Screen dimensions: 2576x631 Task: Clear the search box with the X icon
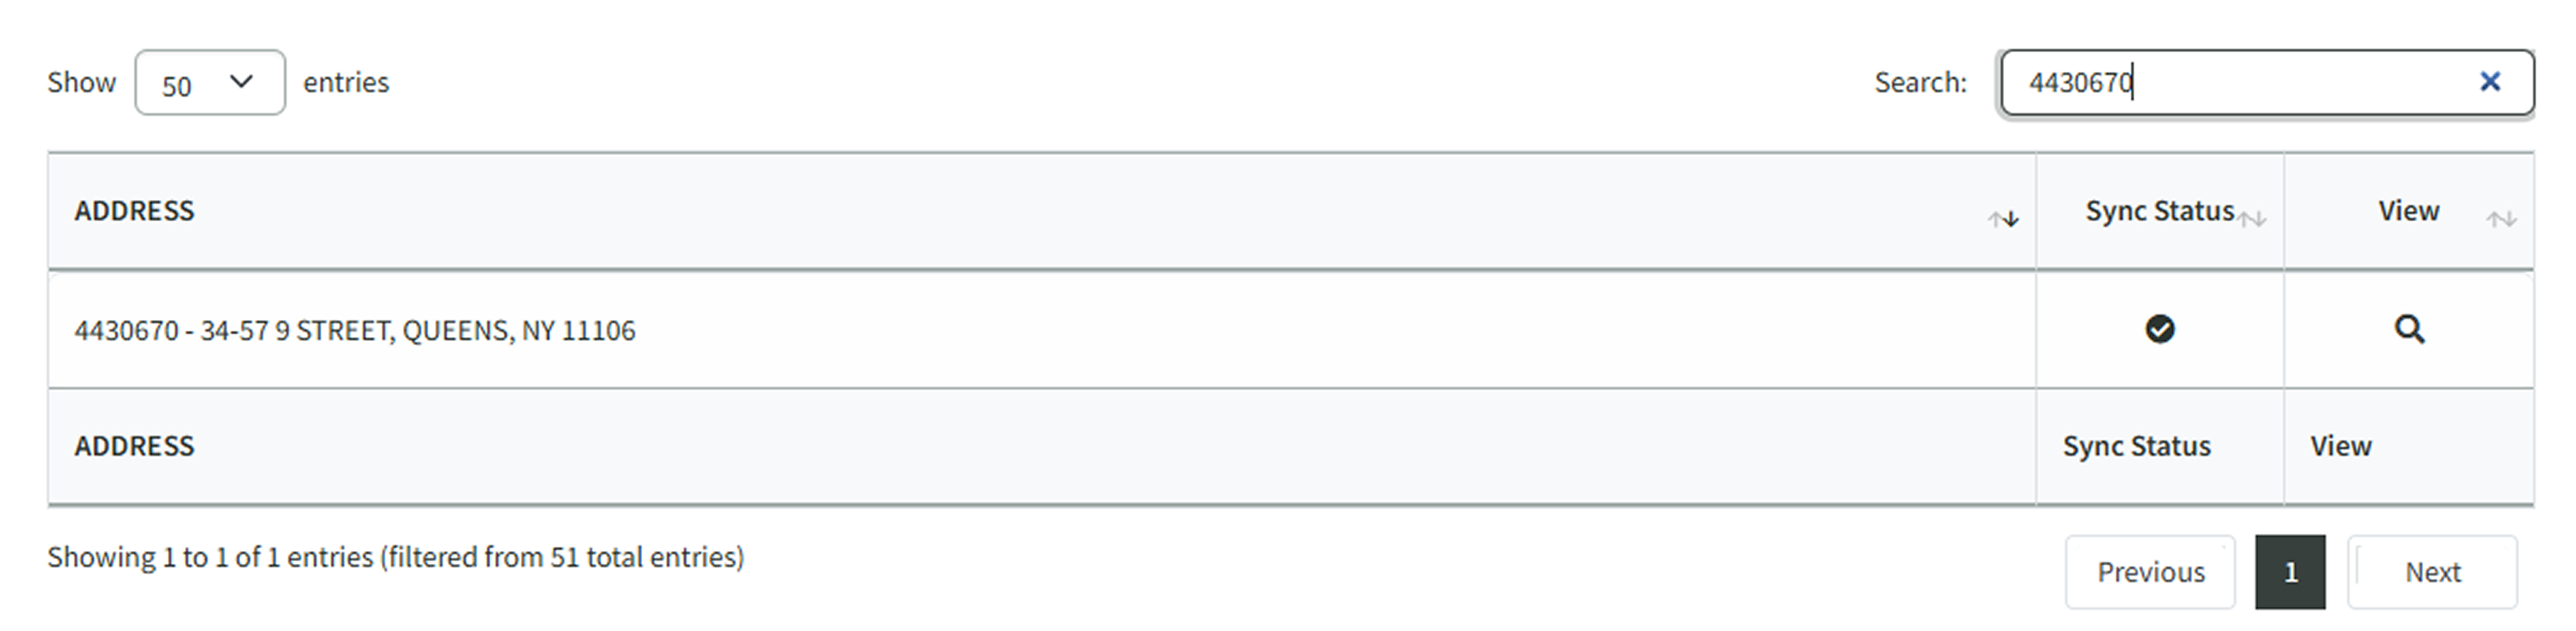click(x=2489, y=82)
